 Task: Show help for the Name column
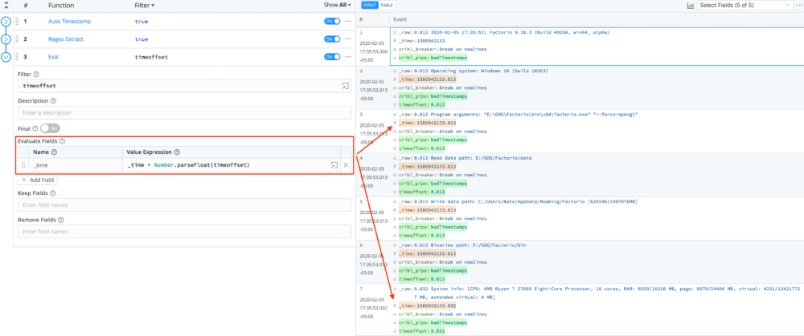point(55,152)
